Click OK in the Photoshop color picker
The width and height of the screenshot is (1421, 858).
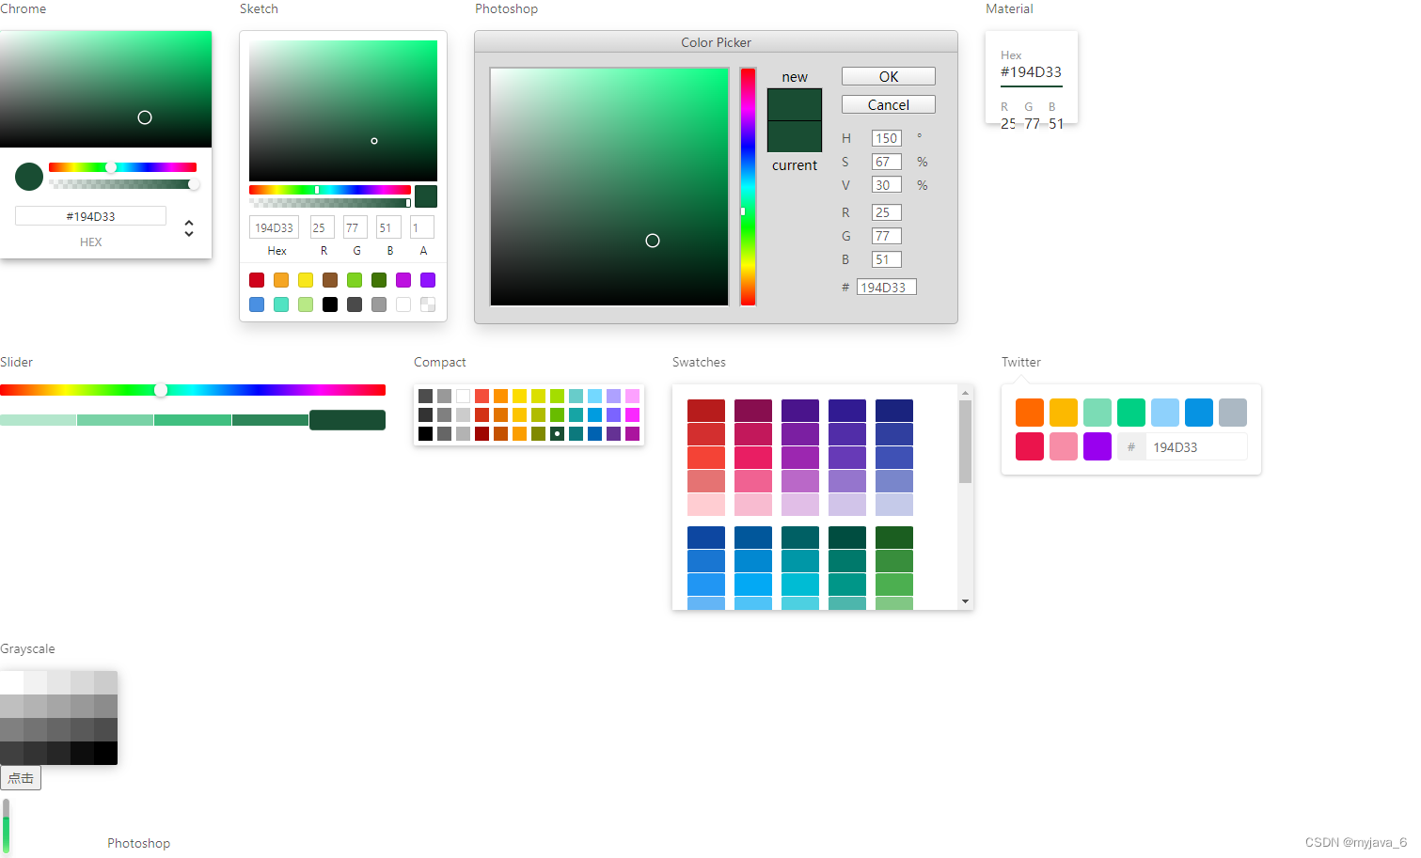click(887, 75)
